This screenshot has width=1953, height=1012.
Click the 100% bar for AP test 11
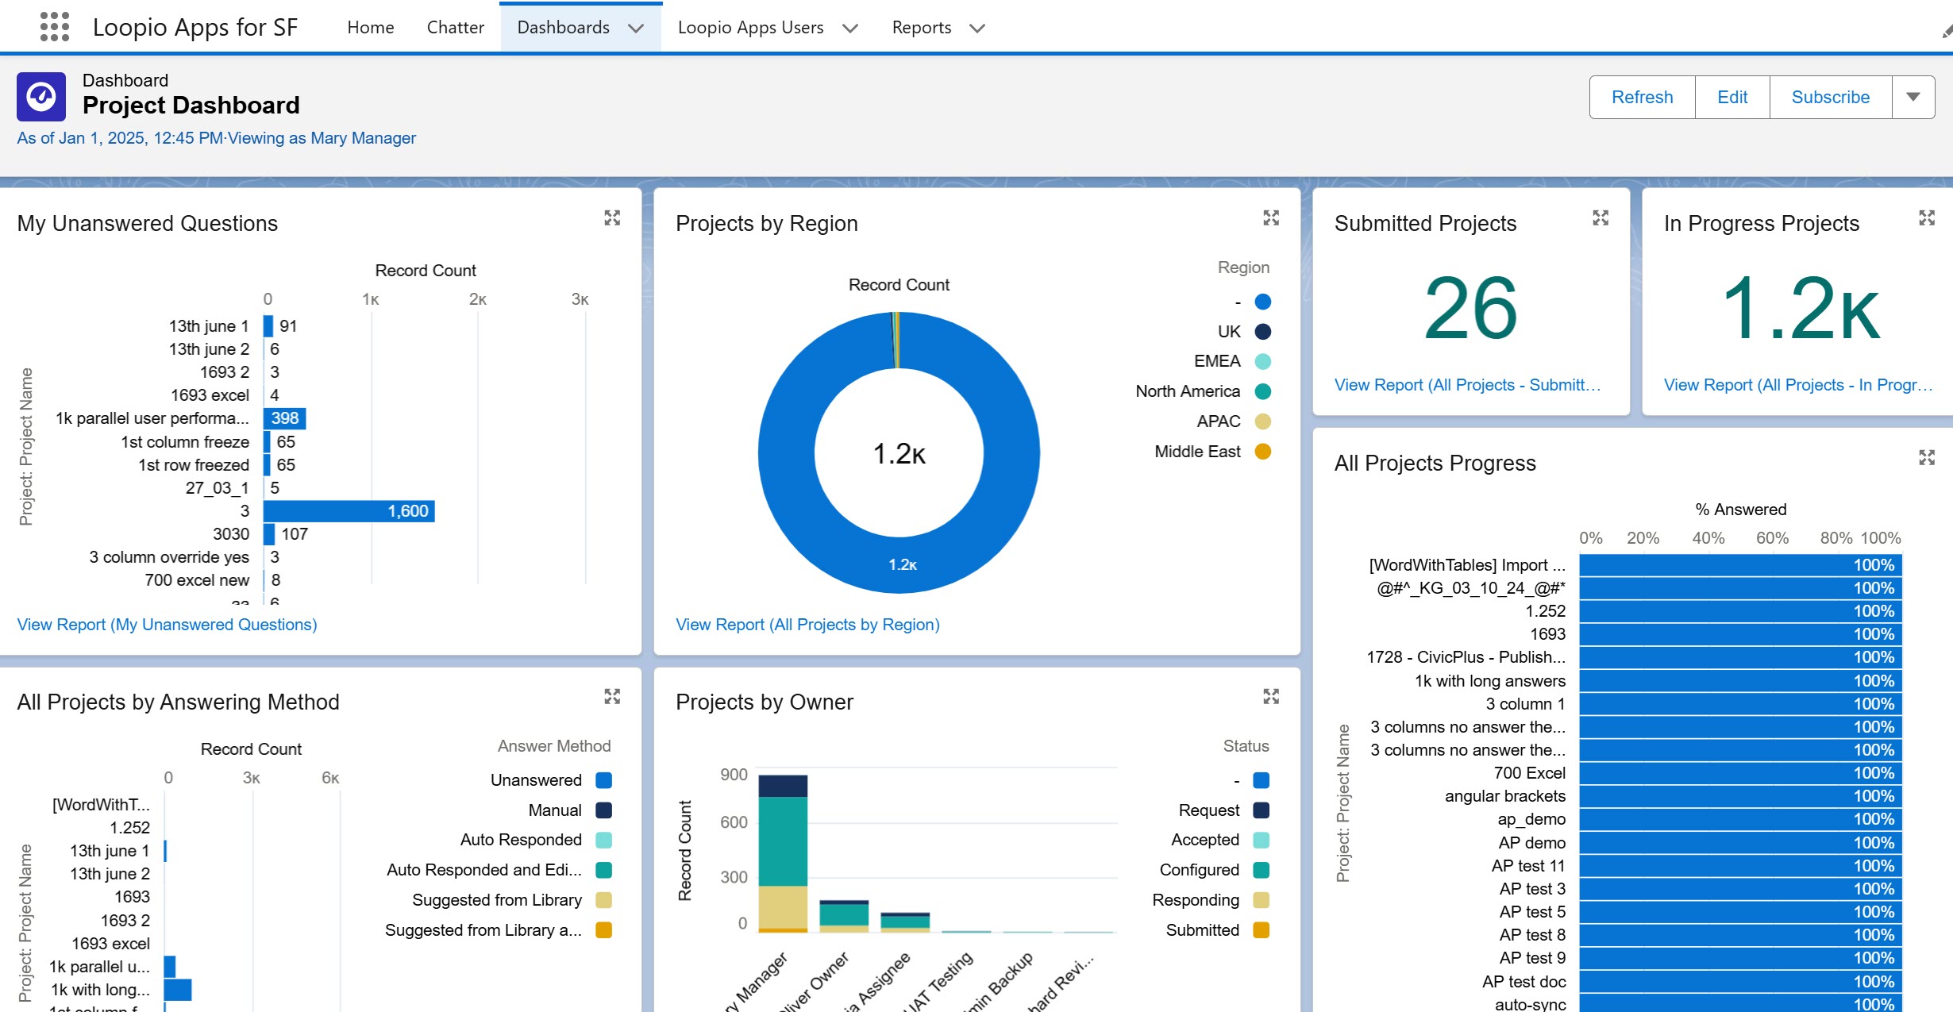point(1740,866)
